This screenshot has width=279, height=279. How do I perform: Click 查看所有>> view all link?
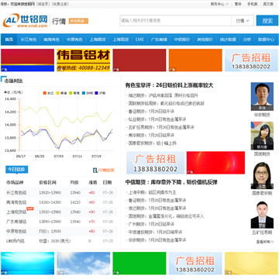click(264, 242)
